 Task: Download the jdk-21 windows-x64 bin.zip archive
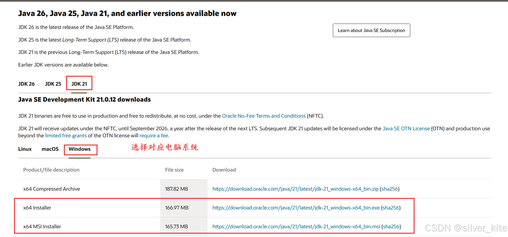pos(295,189)
